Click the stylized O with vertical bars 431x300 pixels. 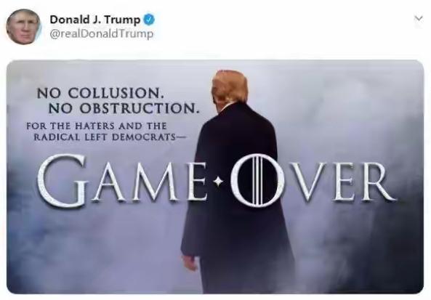(x=257, y=180)
